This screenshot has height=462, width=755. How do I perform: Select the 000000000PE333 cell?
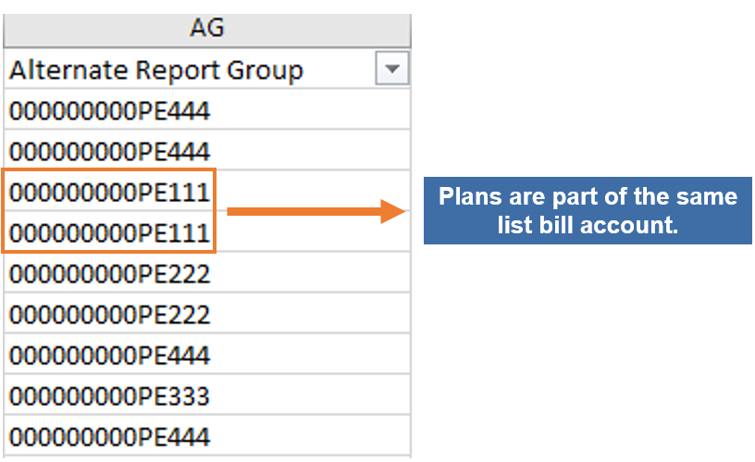[x=111, y=395]
